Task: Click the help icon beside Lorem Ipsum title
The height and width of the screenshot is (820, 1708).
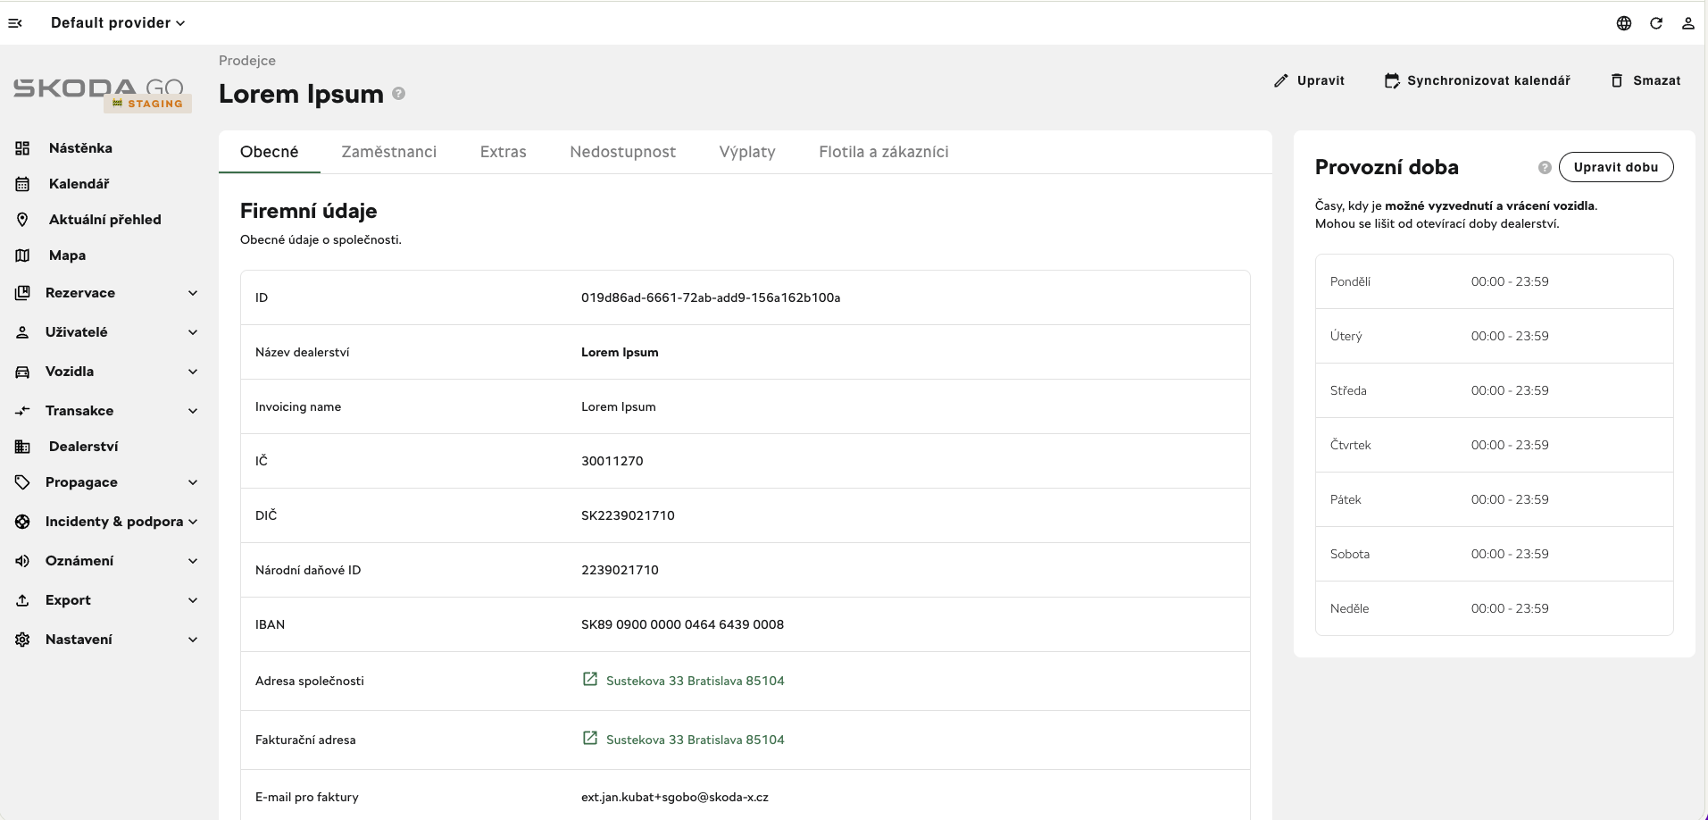Action: point(399,94)
